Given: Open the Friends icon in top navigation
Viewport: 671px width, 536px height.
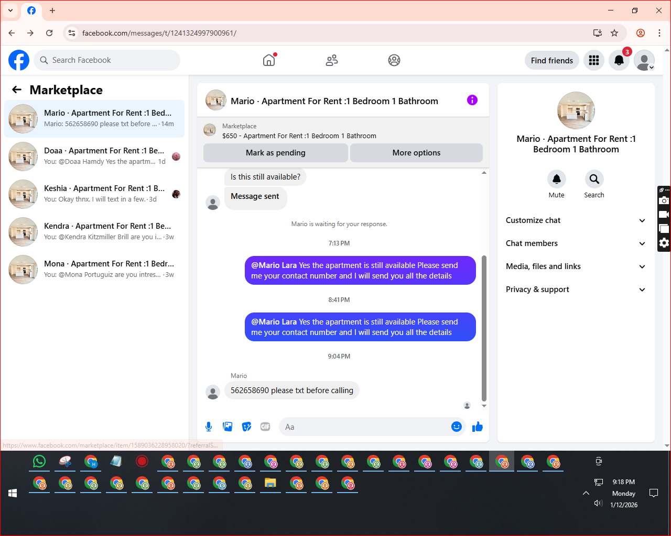Looking at the screenshot, I should tap(332, 60).
